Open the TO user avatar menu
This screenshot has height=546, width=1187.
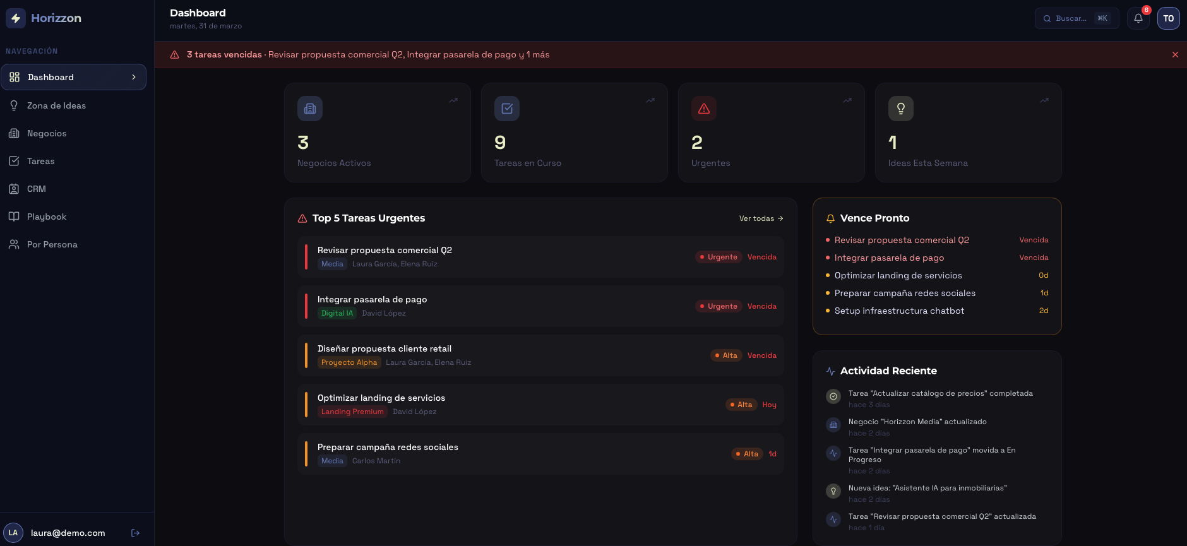[1169, 18]
